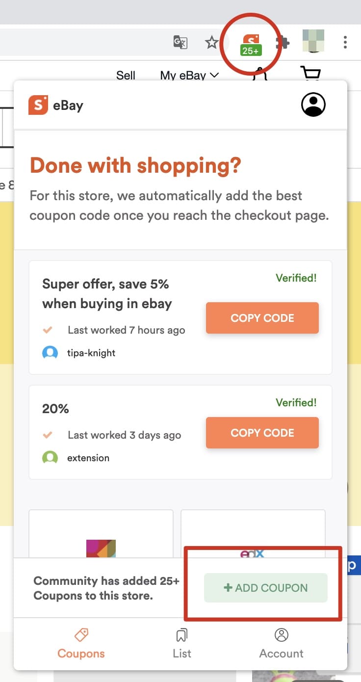
Task: Open the List section in the bottom navigation
Action: click(181, 643)
